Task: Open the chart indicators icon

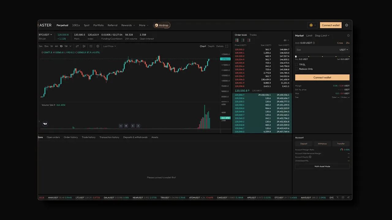Action: [91, 46]
